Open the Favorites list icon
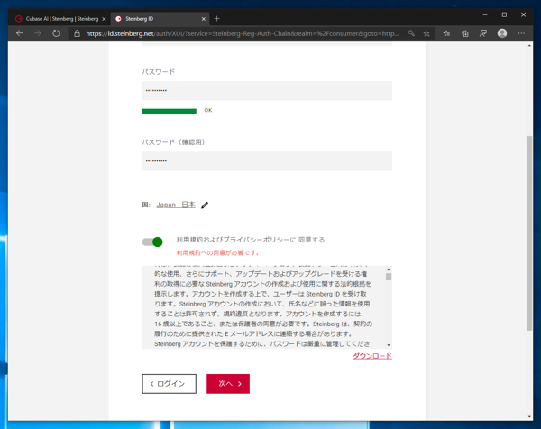541x429 pixels. click(446, 33)
